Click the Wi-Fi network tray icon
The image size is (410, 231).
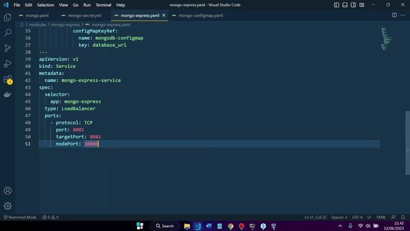point(360,226)
